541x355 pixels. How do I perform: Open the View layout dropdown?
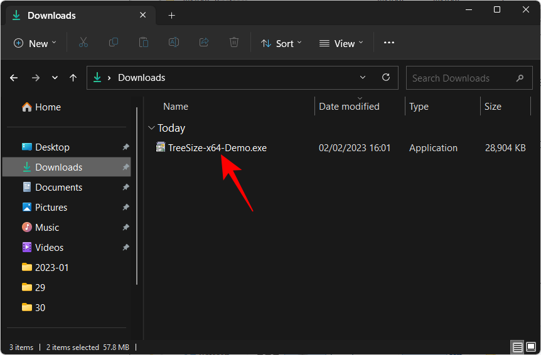point(341,43)
